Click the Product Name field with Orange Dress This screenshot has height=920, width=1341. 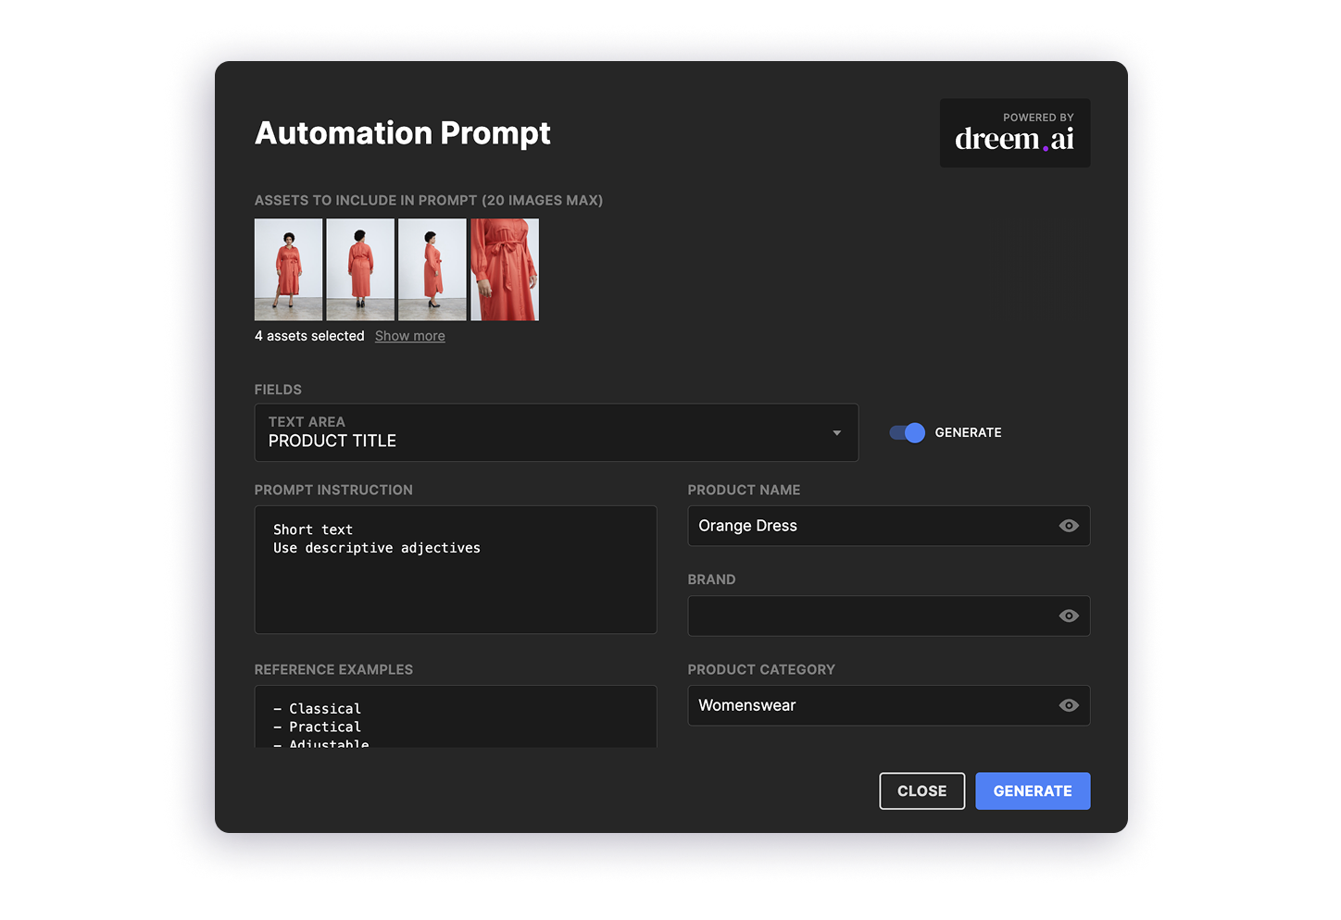(889, 526)
